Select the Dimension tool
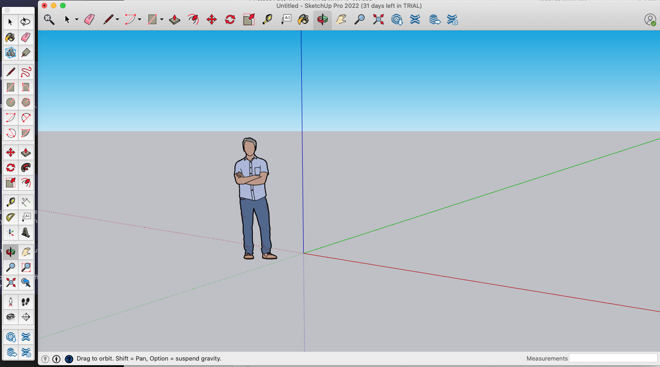This screenshot has height=367, width=660. coord(26,202)
